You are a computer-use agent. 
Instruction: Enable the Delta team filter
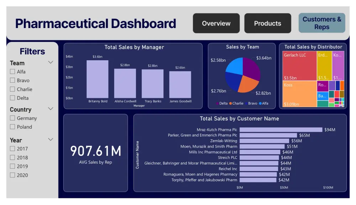pyautogui.click(x=12, y=98)
